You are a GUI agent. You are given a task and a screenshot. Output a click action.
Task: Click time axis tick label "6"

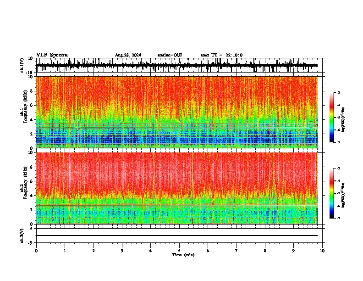[208, 251]
